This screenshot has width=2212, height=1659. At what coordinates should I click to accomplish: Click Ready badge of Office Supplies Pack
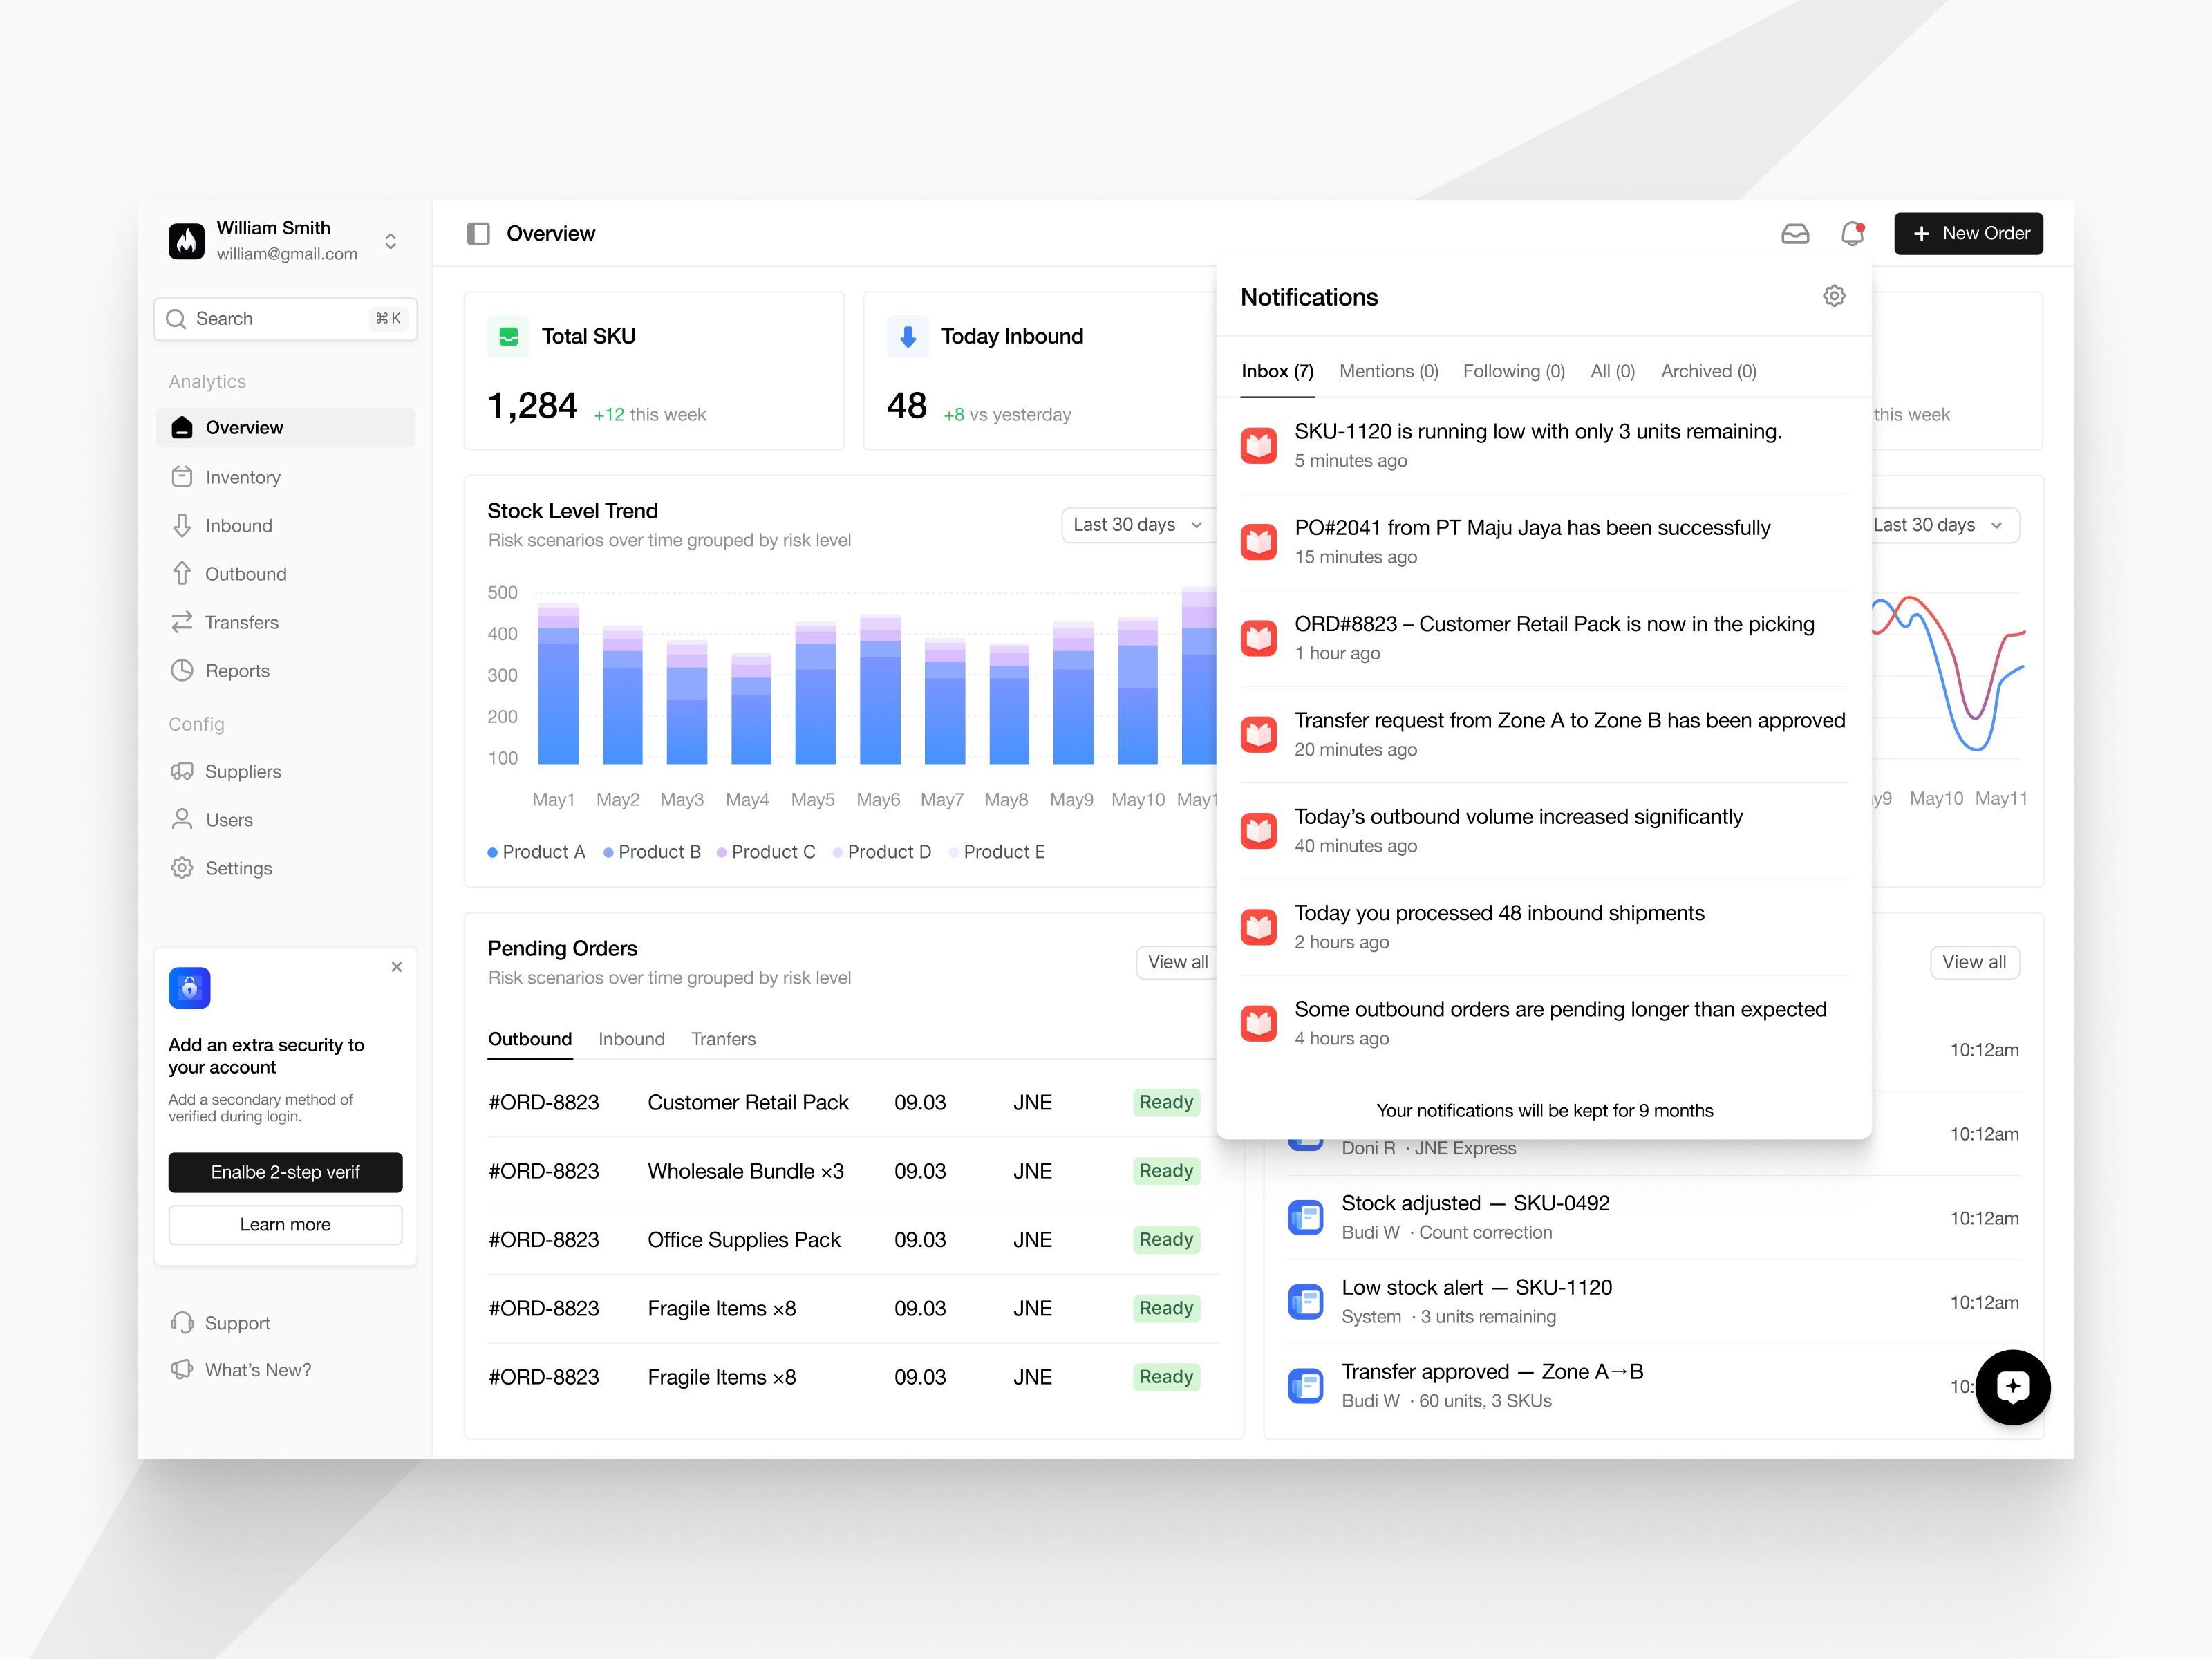(x=1166, y=1239)
